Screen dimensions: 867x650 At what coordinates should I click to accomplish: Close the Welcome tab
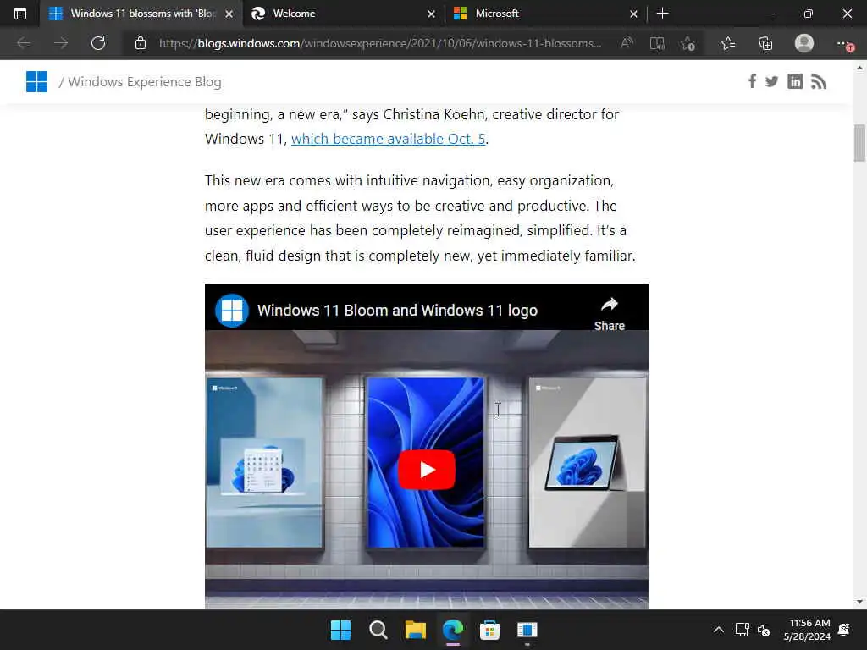(431, 14)
